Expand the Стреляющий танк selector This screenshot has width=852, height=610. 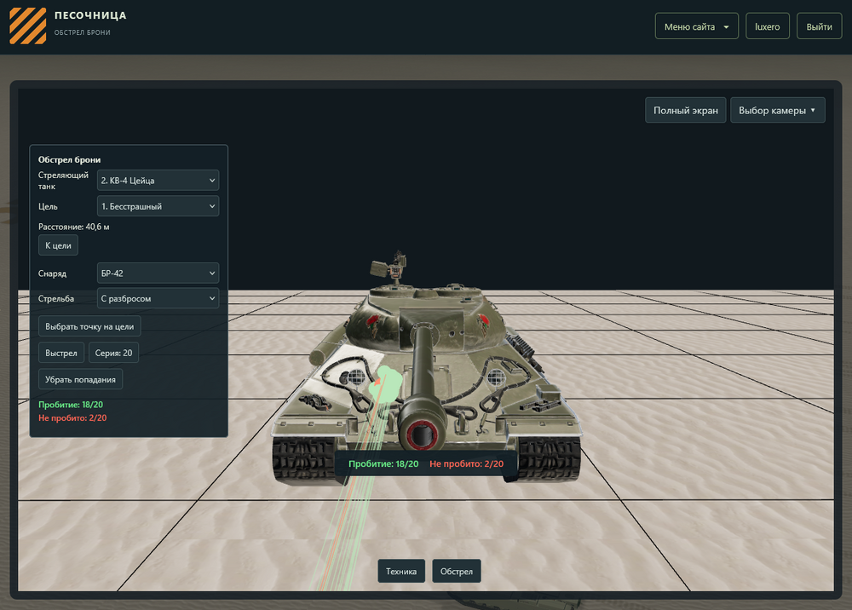point(158,181)
